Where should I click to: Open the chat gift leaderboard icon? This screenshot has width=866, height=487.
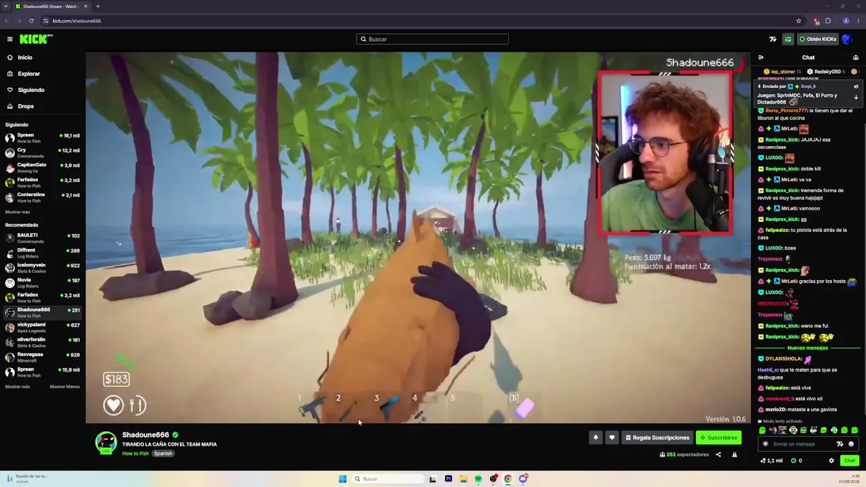(x=856, y=57)
